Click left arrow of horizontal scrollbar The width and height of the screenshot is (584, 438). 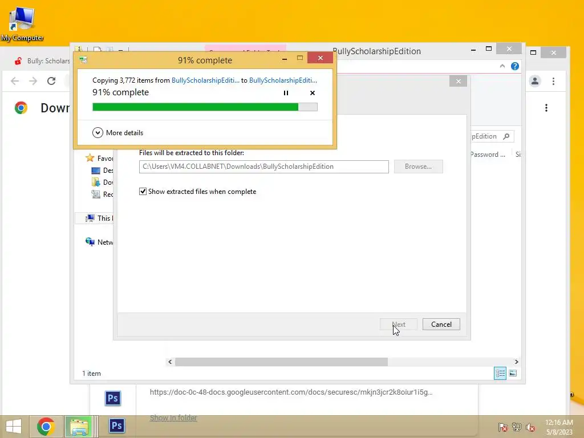170,362
